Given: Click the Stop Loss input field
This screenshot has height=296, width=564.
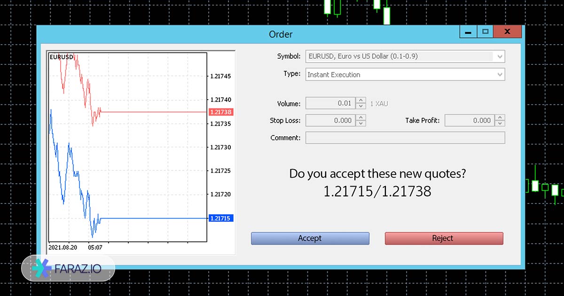Looking at the screenshot, I should pyautogui.click(x=330, y=120).
